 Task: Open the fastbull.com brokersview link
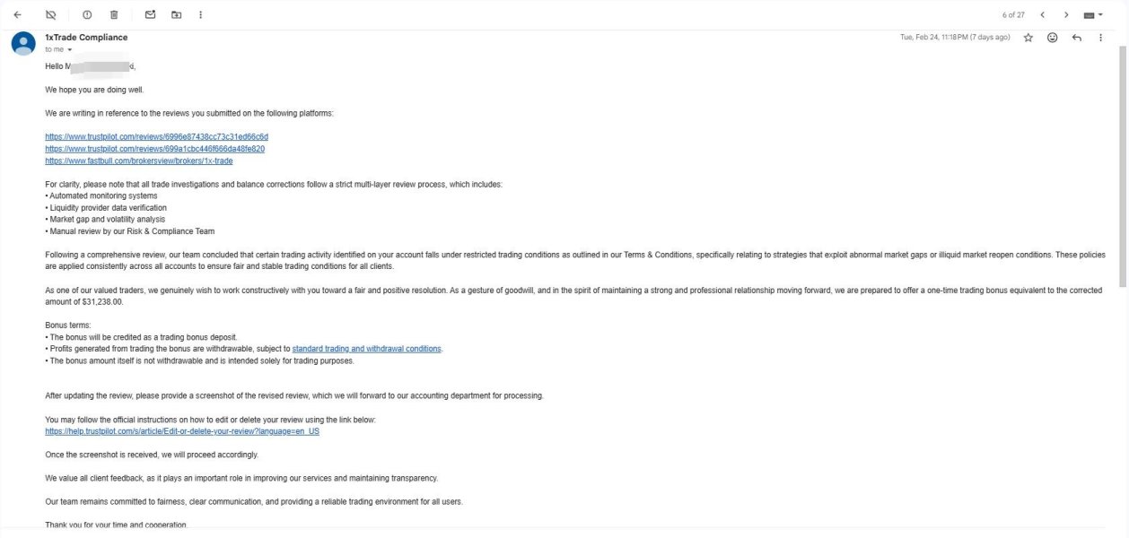tap(139, 161)
